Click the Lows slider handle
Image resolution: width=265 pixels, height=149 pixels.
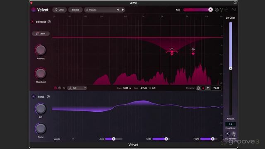click(x=114, y=139)
